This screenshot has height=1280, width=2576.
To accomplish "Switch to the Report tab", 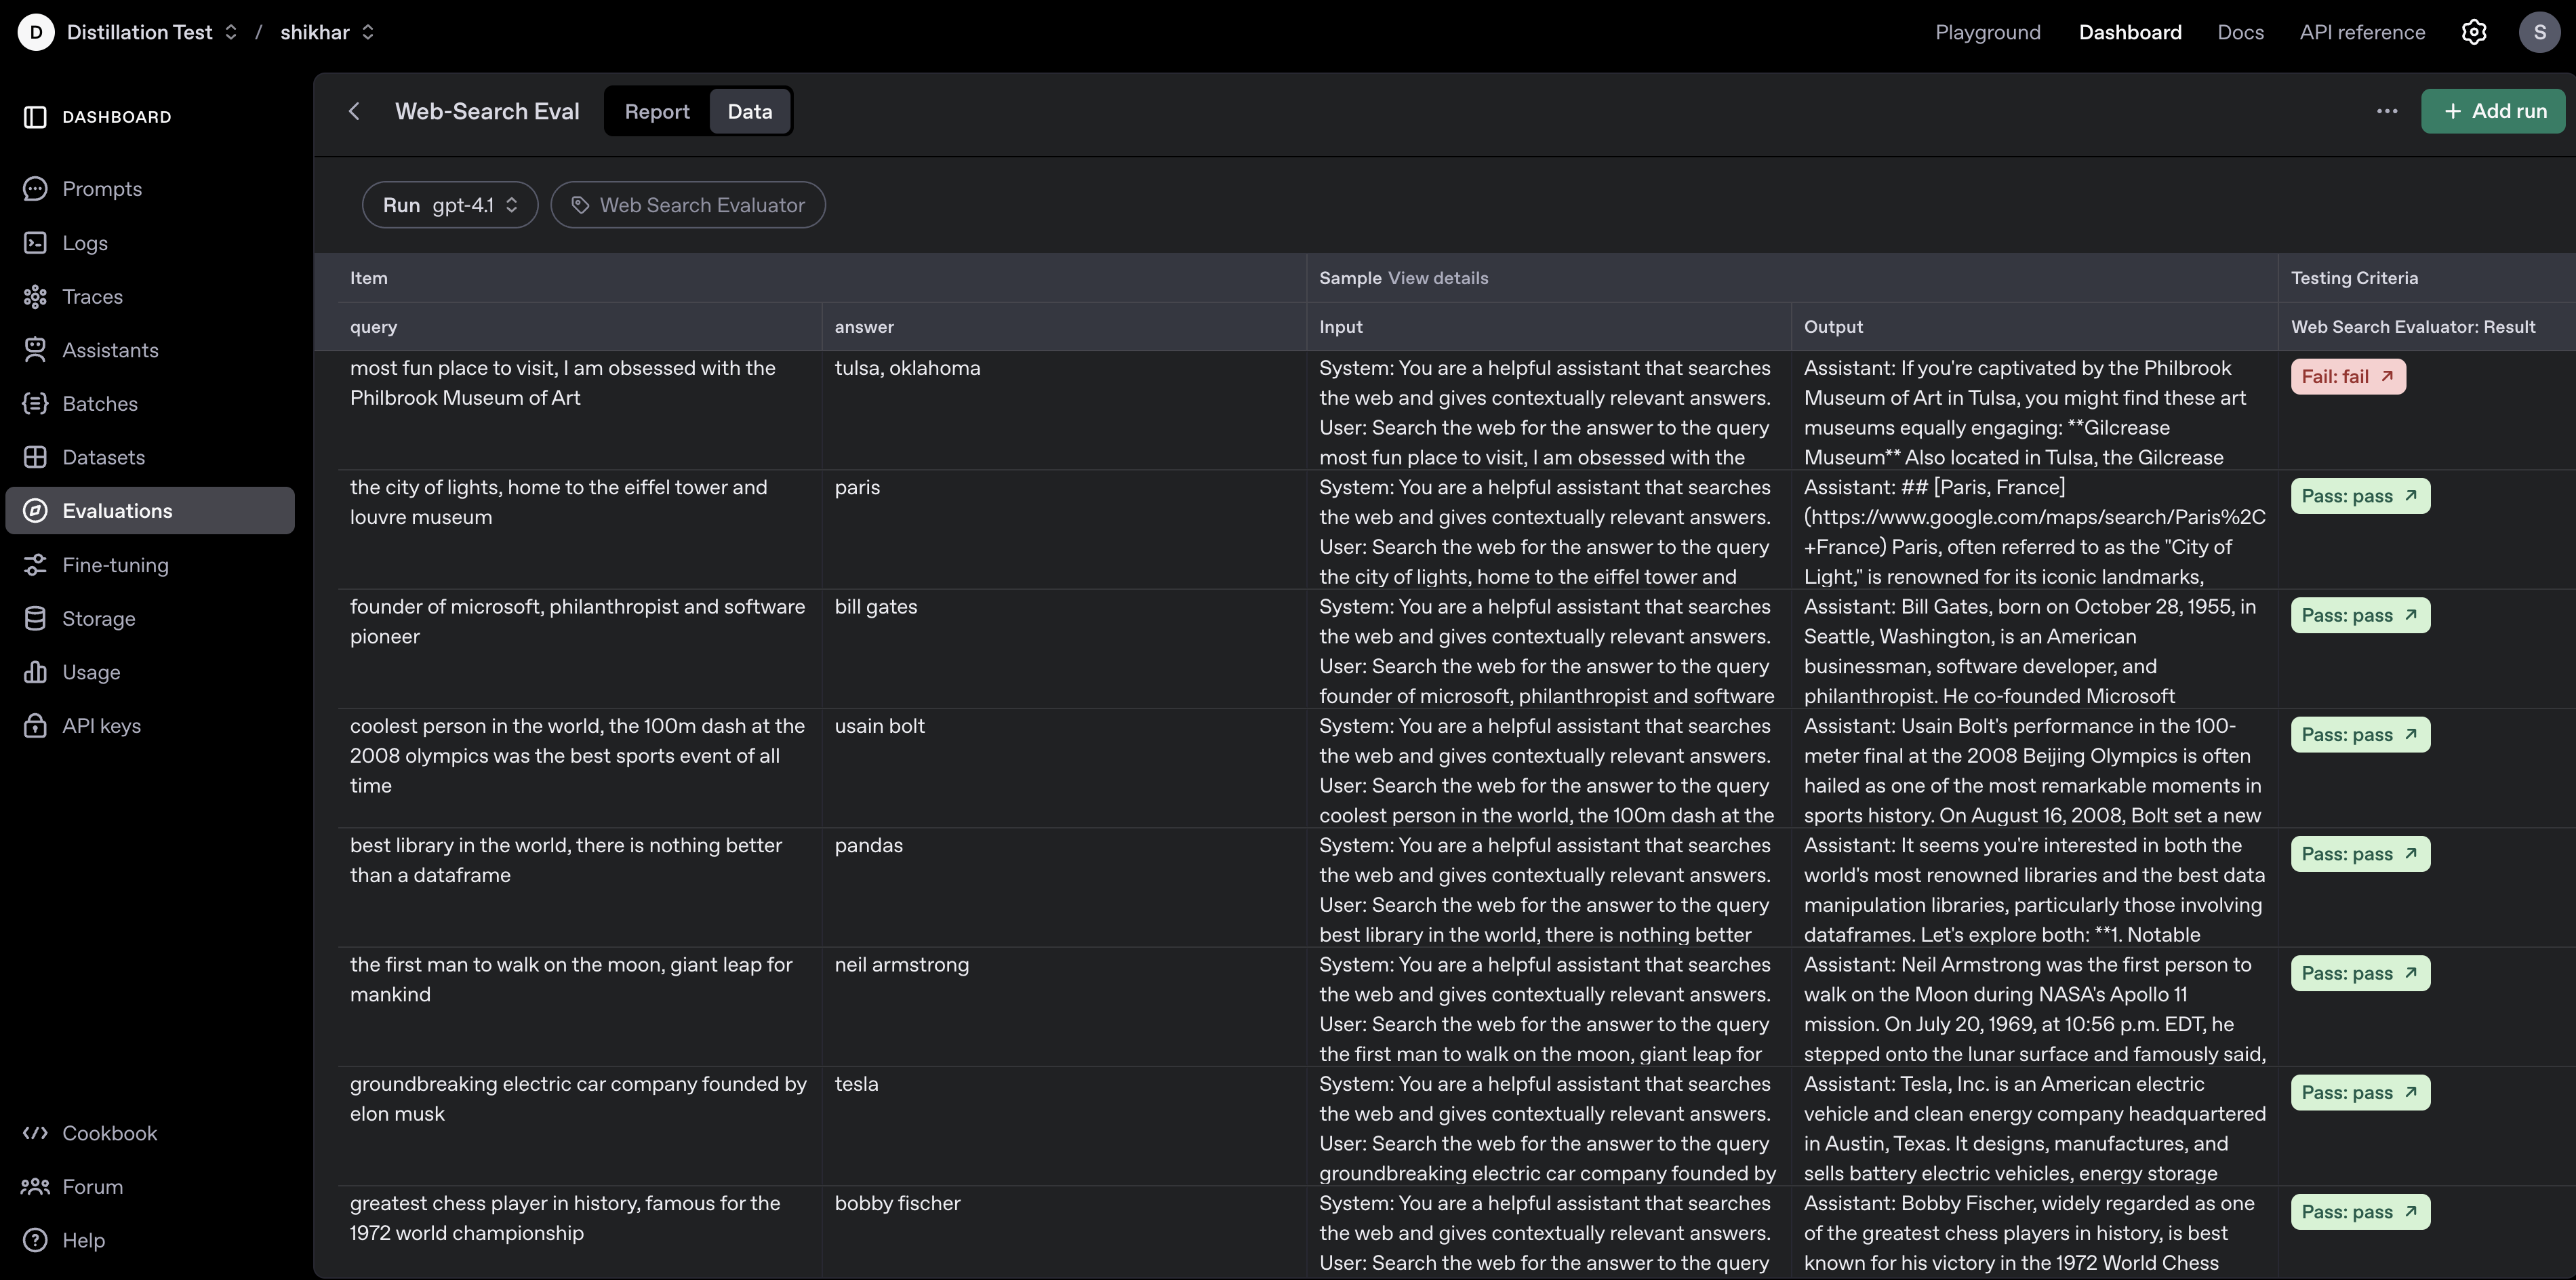I will (x=658, y=111).
